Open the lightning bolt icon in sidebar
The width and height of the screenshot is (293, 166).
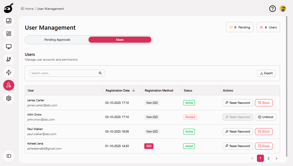pos(9,72)
